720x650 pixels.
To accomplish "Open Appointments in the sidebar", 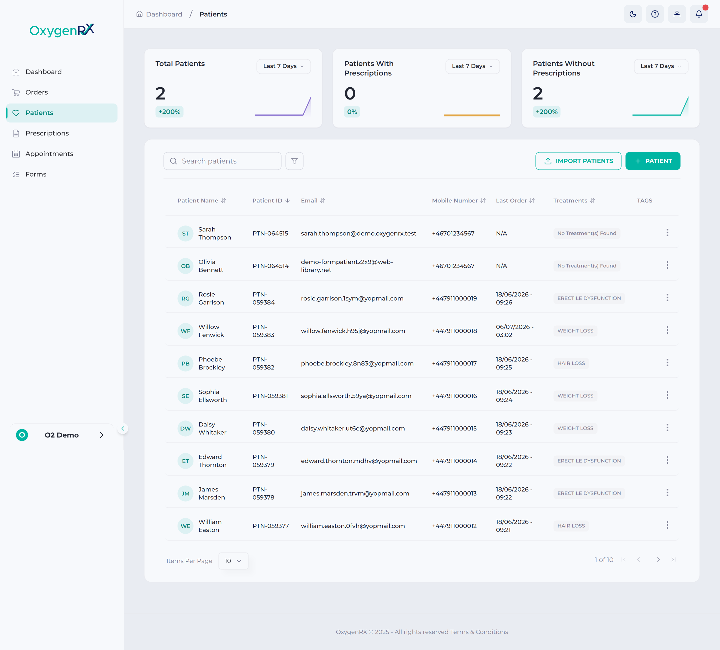I will pyautogui.click(x=62, y=153).
